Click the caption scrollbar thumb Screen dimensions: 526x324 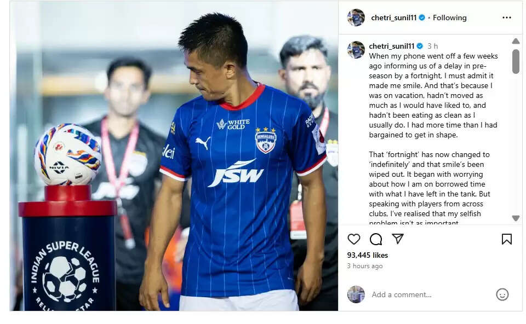[x=516, y=61]
